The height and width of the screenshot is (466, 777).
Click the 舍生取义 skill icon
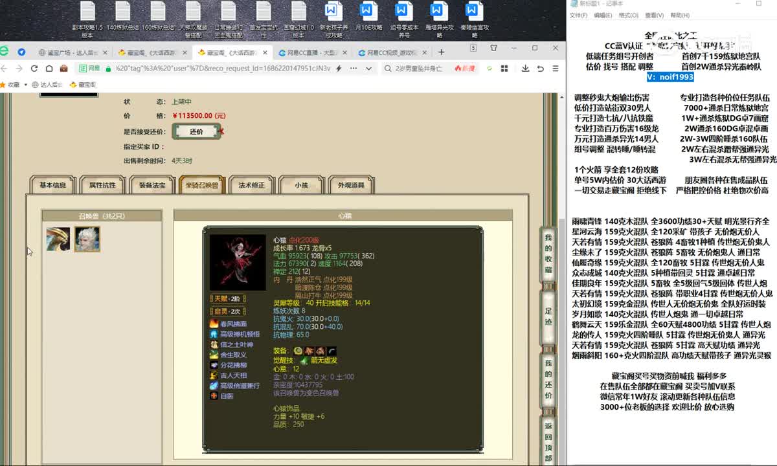pos(214,355)
